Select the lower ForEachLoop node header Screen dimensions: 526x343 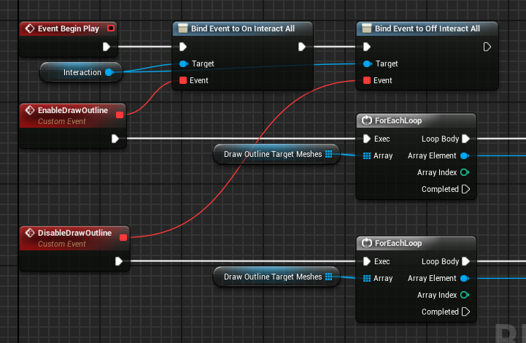pyautogui.click(x=416, y=243)
